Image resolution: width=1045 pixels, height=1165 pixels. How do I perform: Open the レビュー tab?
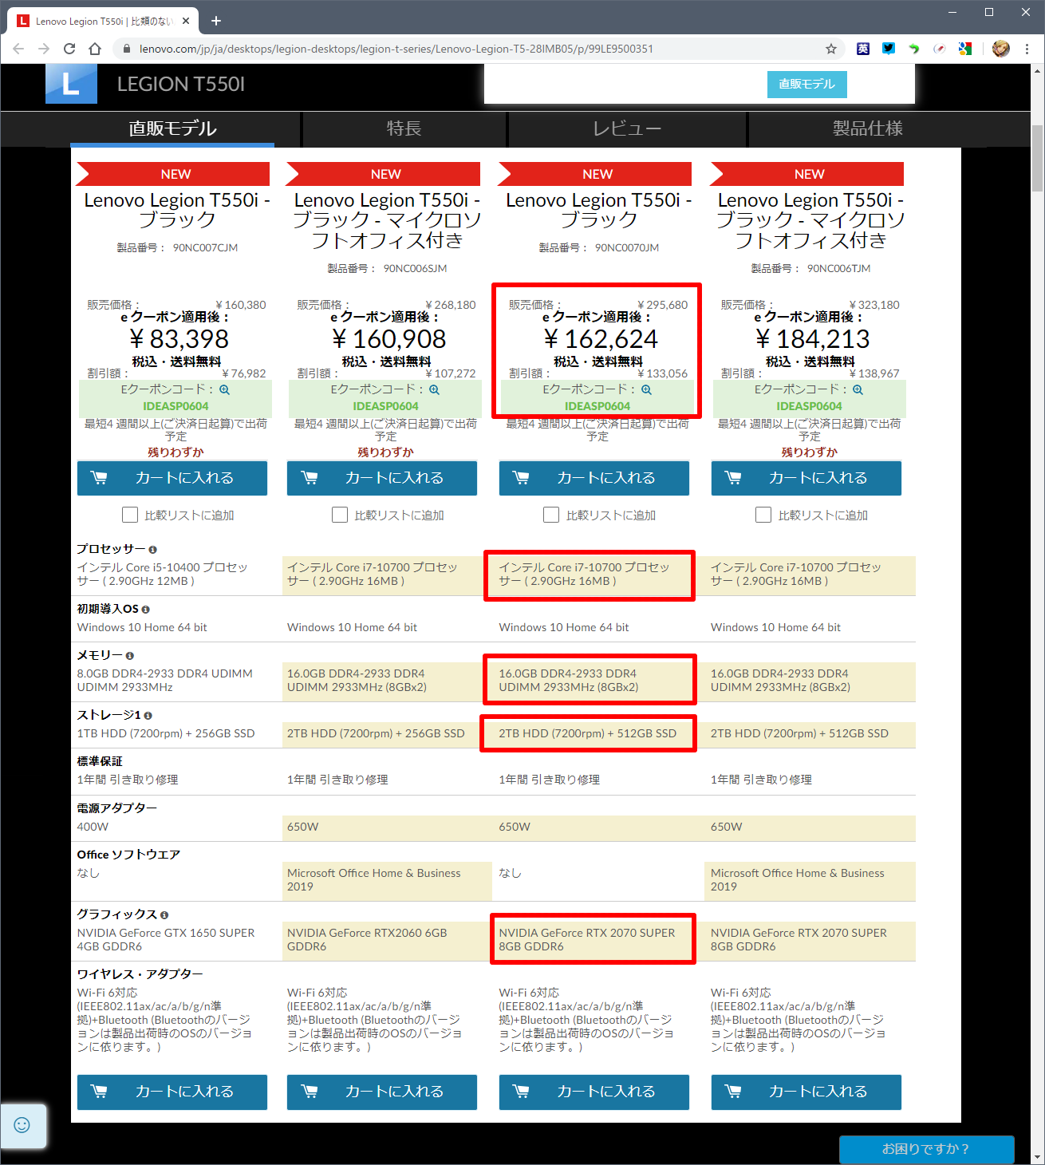627,128
